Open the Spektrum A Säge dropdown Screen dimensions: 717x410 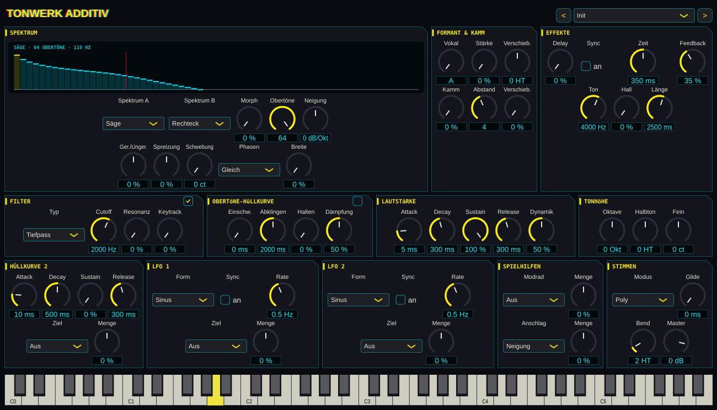[x=133, y=123]
